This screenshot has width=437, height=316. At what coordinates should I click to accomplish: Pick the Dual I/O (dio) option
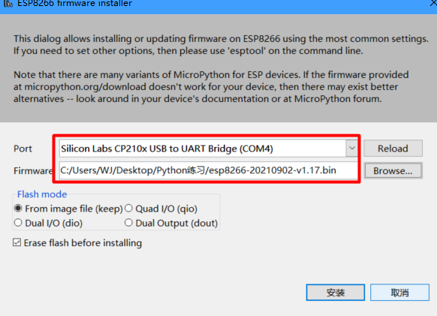(x=48, y=223)
